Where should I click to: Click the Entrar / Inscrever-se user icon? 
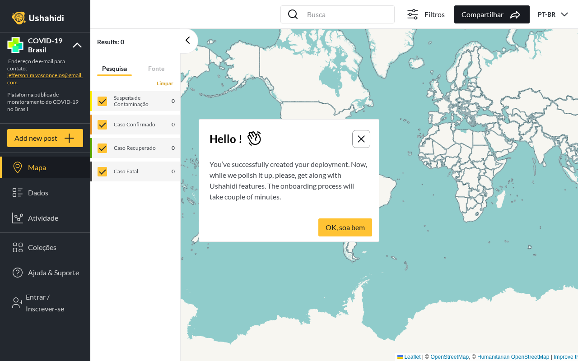(17, 303)
